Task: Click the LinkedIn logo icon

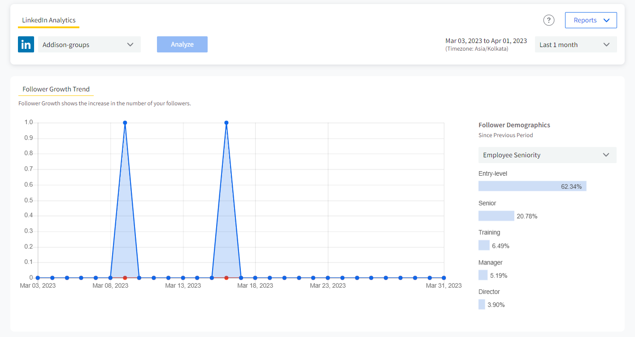Action: tap(26, 44)
